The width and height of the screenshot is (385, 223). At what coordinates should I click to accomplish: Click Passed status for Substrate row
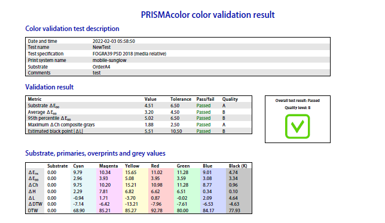tap(203, 106)
